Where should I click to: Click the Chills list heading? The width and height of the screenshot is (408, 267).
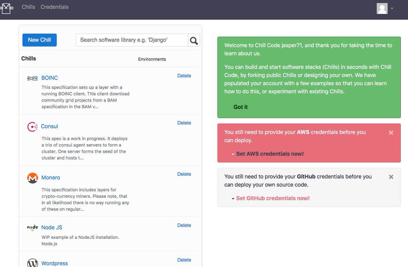pyautogui.click(x=29, y=58)
